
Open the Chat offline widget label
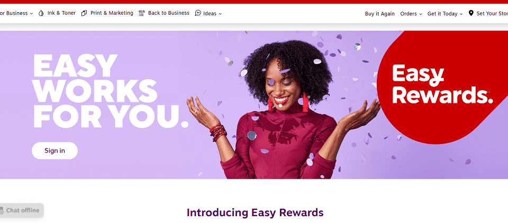tap(23, 210)
